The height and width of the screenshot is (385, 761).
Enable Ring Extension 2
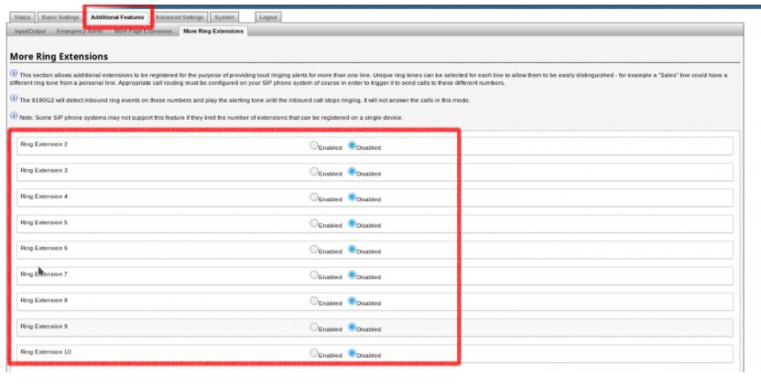coord(314,145)
